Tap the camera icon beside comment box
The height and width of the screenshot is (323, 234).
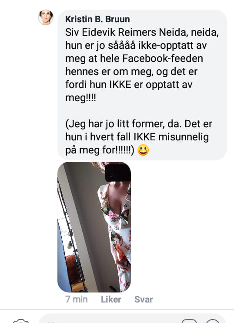pyautogui.click(x=20, y=321)
